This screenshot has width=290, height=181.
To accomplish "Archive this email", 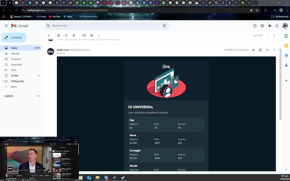I will (59, 35).
